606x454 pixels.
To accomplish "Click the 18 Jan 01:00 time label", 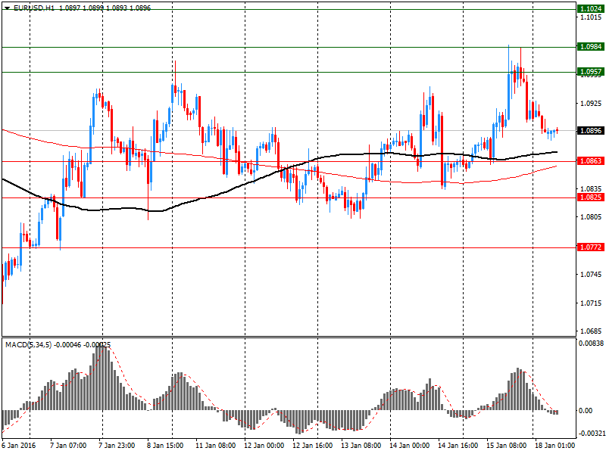I will coord(554,446).
